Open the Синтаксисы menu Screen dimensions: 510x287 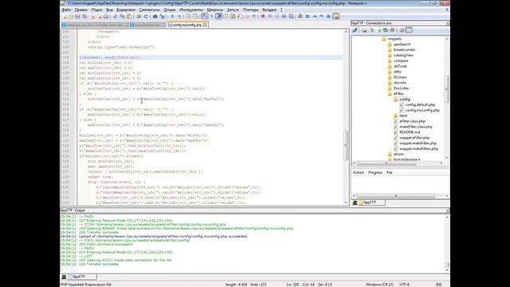149,10
